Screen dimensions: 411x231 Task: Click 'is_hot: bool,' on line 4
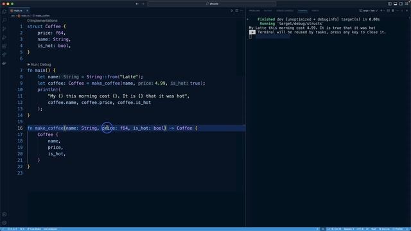(54, 46)
